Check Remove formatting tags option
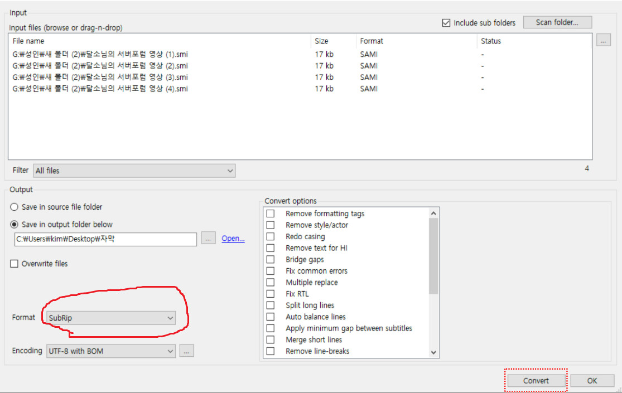 [271, 214]
